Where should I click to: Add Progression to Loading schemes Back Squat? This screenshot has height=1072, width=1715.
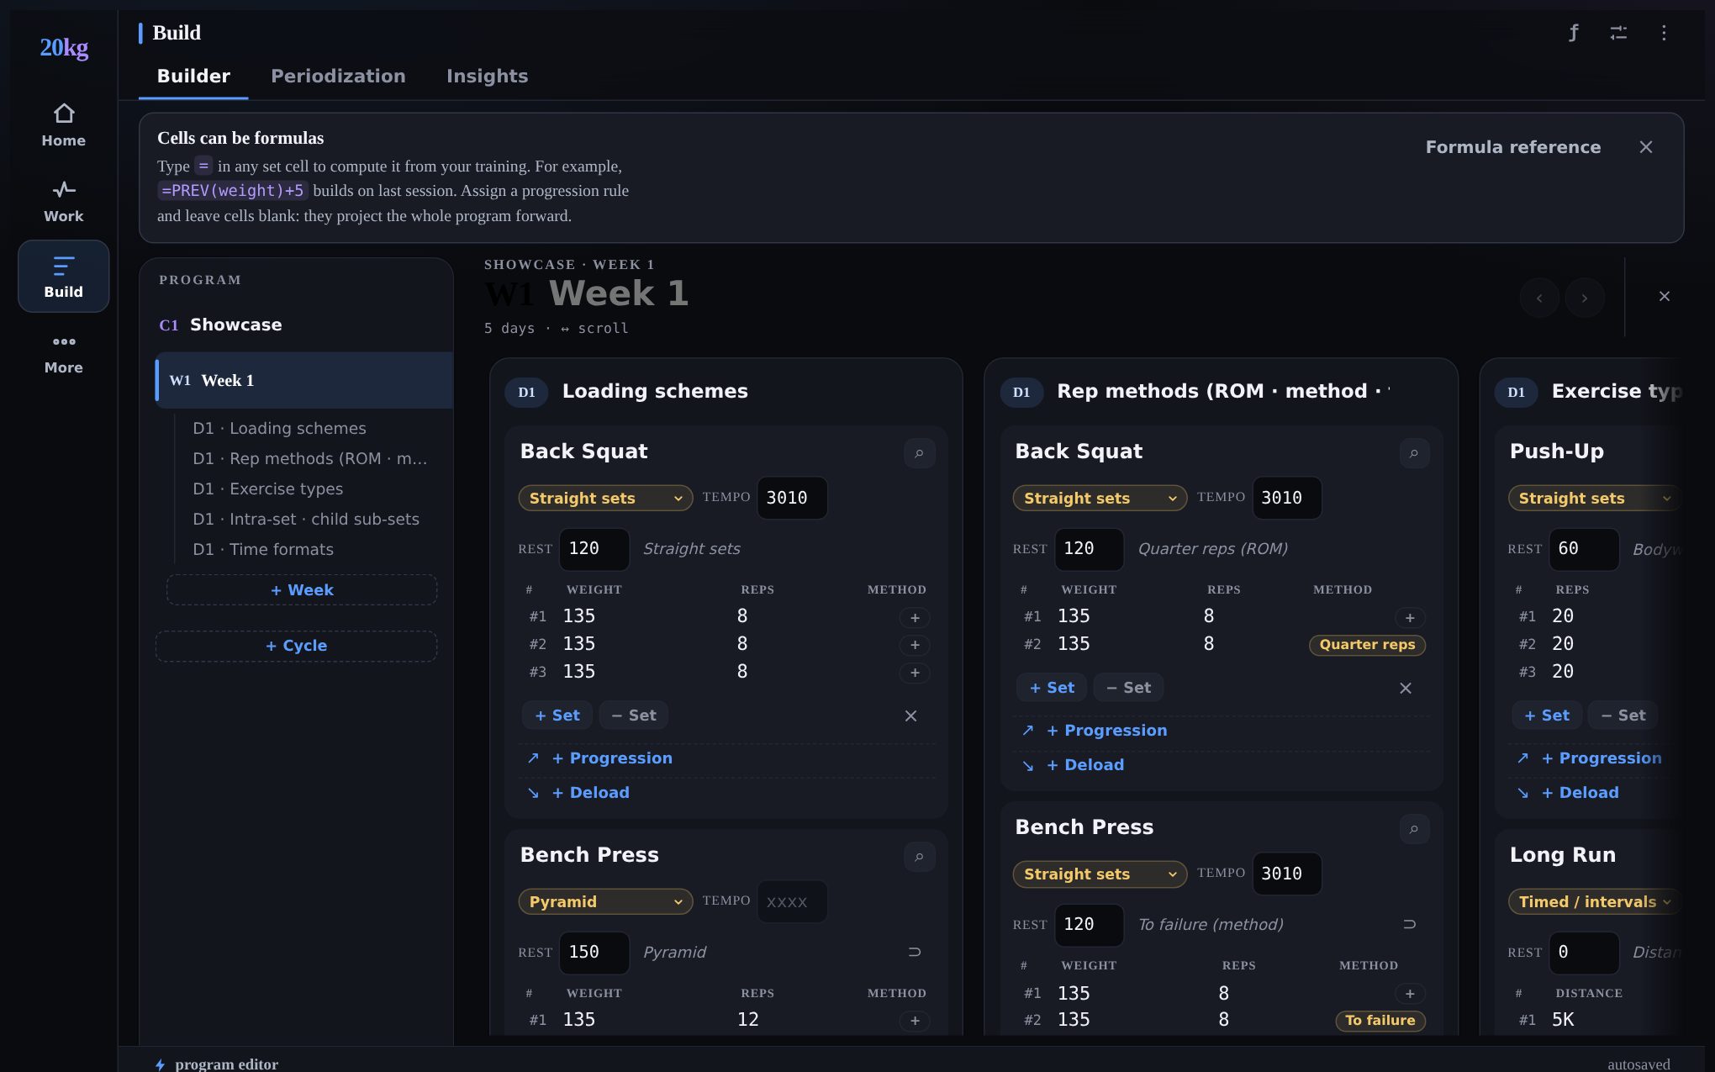(612, 758)
